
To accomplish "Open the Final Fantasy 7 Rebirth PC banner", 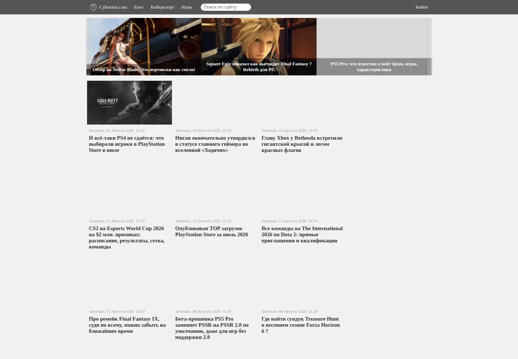I will tap(259, 47).
